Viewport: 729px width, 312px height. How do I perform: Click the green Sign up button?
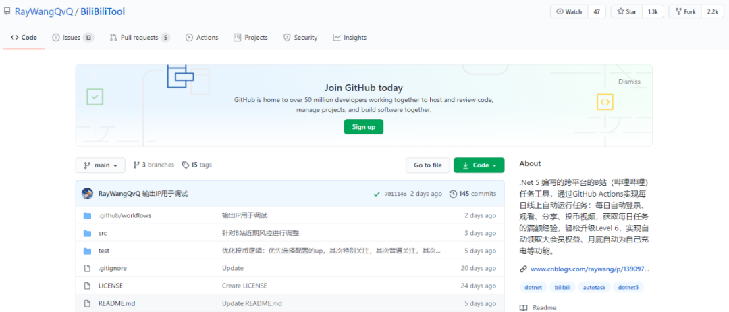(364, 127)
